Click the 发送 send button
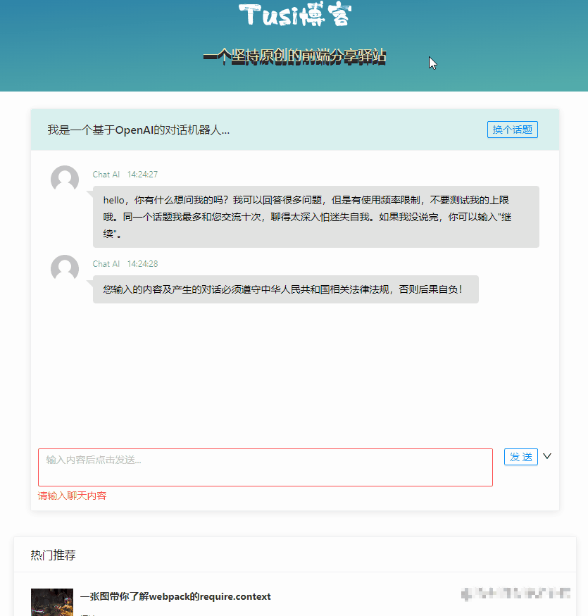588x616 pixels. coord(520,456)
